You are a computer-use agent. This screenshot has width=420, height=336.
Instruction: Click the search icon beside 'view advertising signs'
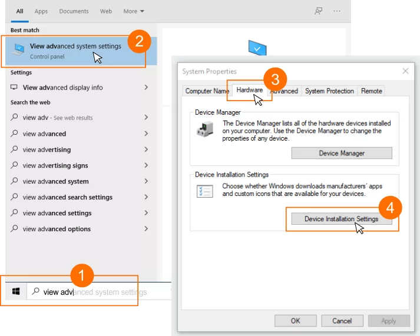point(14,165)
